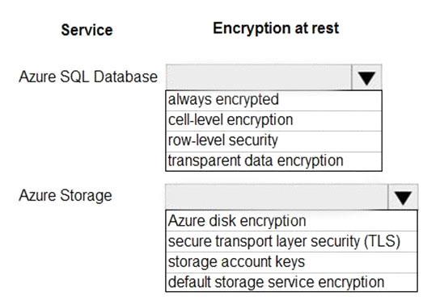Choose cell-level encryption from the list
The width and height of the screenshot is (423, 300).
coord(274,121)
